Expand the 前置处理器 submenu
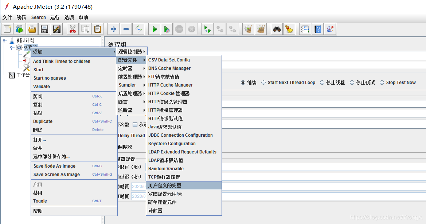 click(132, 77)
